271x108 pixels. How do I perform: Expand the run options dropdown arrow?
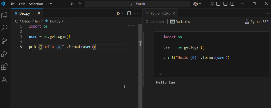(x=123, y=13)
